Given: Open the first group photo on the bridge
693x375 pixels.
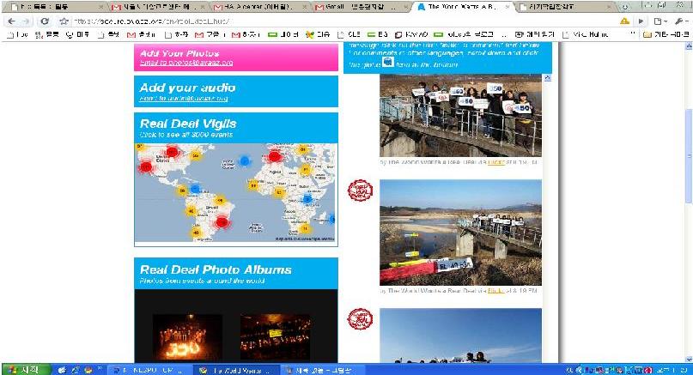Looking at the screenshot, I should pos(460,114).
